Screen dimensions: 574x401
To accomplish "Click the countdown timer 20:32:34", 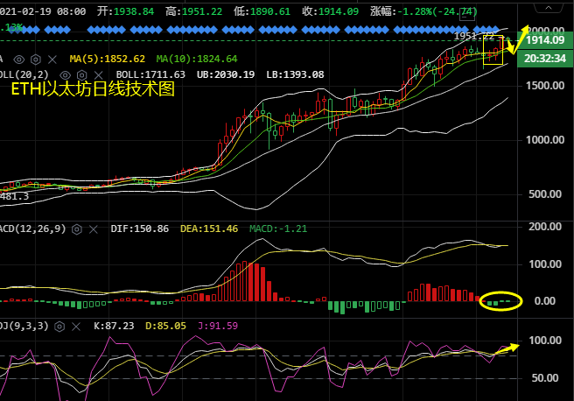I will [x=543, y=57].
